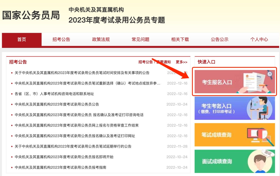Select the 首页 home tab
This screenshot has width=280, height=176.
[22, 40]
